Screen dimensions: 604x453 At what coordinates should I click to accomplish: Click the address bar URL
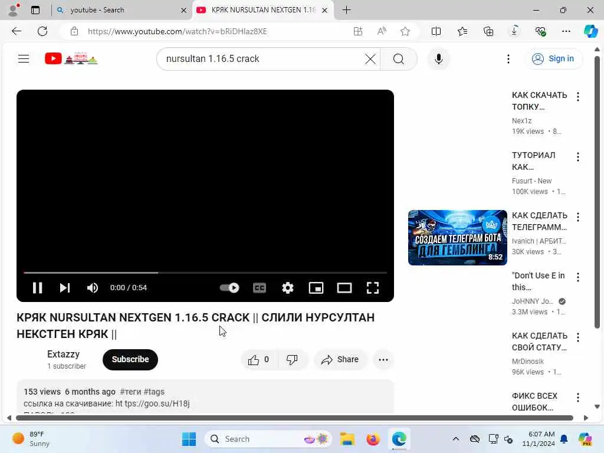[177, 31]
